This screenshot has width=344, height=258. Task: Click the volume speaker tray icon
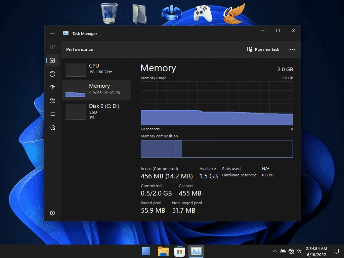tap(299, 251)
